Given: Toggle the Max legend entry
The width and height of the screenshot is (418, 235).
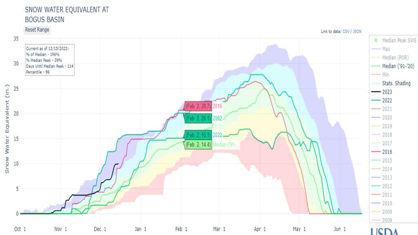Looking at the screenshot, I should pyautogui.click(x=386, y=49).
